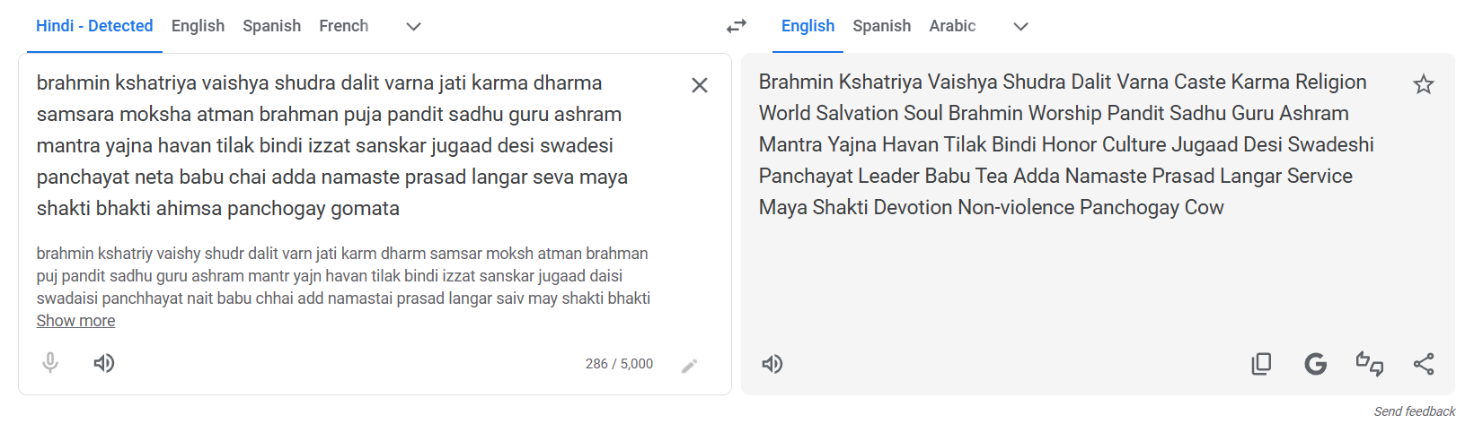Click the microphone voice input icon
The height and width of the screenshot is (441, 1474).
50,363
